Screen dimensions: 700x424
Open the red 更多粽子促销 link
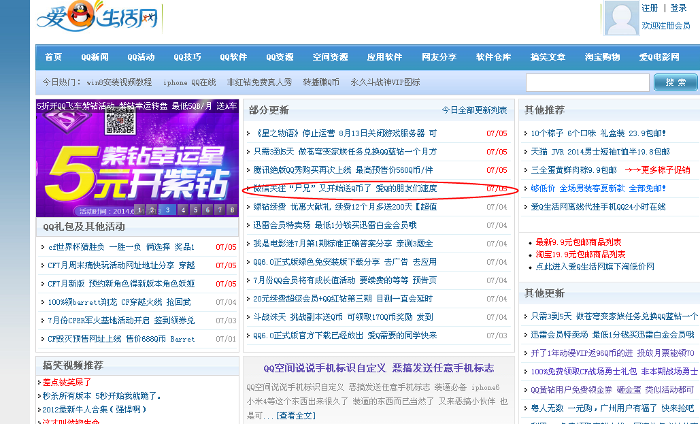pyautogui.click(x=658, y=169)
